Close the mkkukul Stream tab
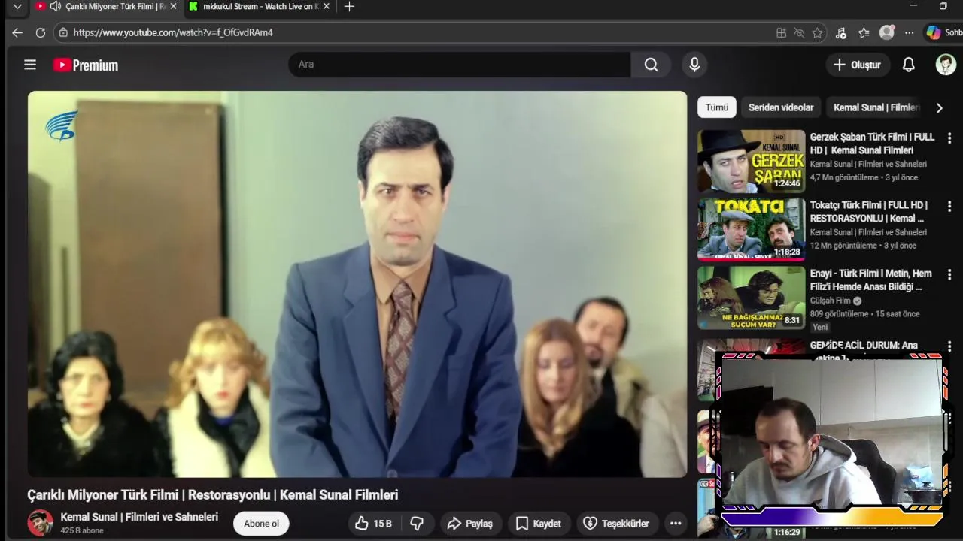Screen dimensions: 963x541 pyautogui.click(x=327, y=6)
